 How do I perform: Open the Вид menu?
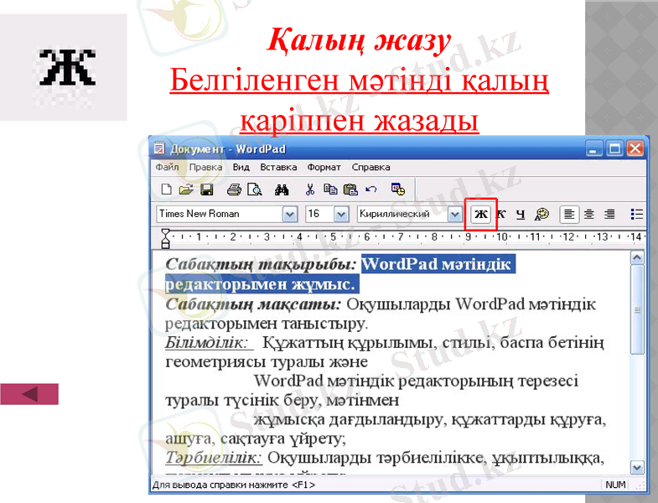pyautogui.click(x=241, y=167)
